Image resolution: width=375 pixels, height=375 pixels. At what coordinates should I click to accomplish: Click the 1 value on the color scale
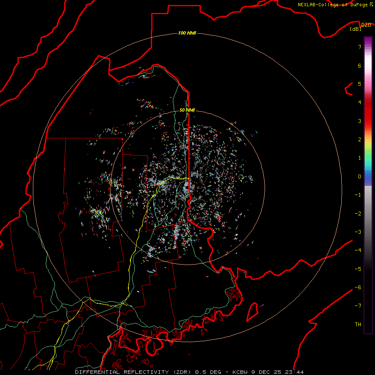coord(360,158)
